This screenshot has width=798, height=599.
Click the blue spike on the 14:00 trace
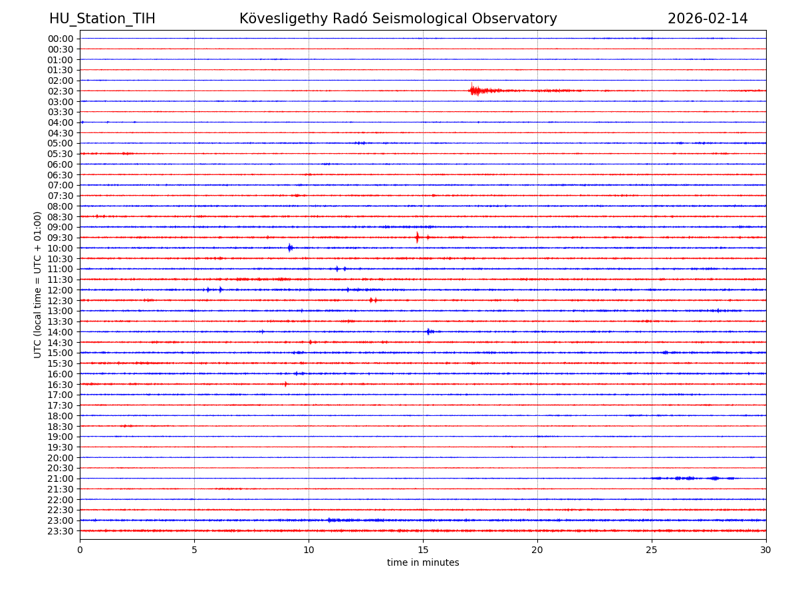(429, 331)
